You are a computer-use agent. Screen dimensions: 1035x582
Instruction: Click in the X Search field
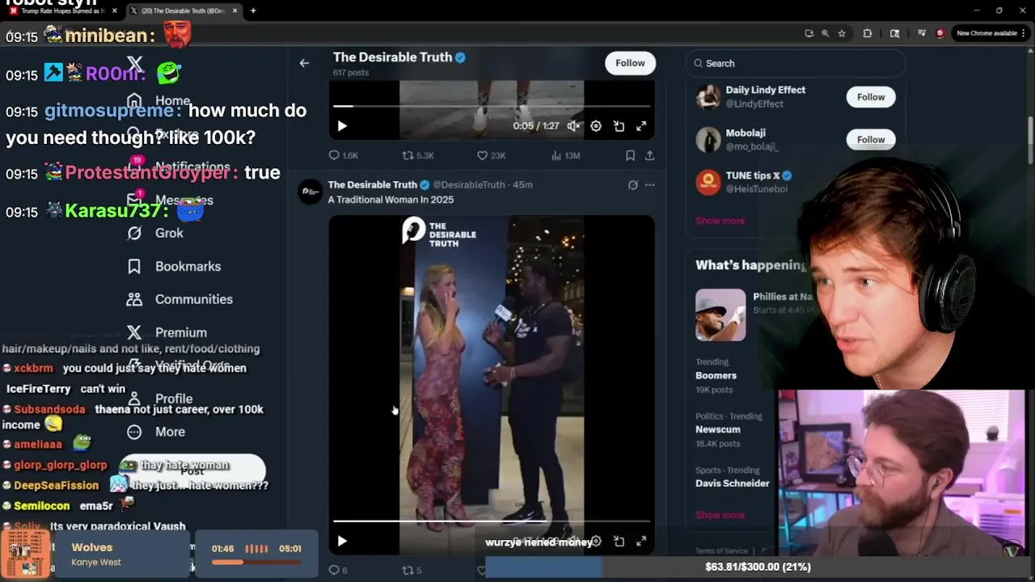[796, 63]
